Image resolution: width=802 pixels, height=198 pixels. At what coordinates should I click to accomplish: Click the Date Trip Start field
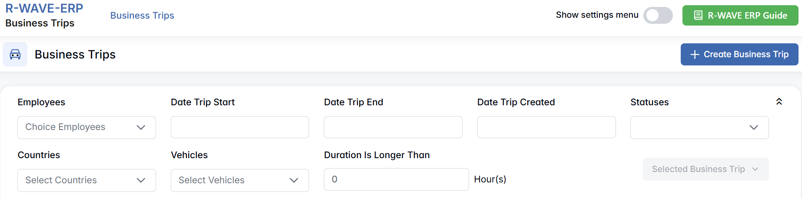point(240,127)
